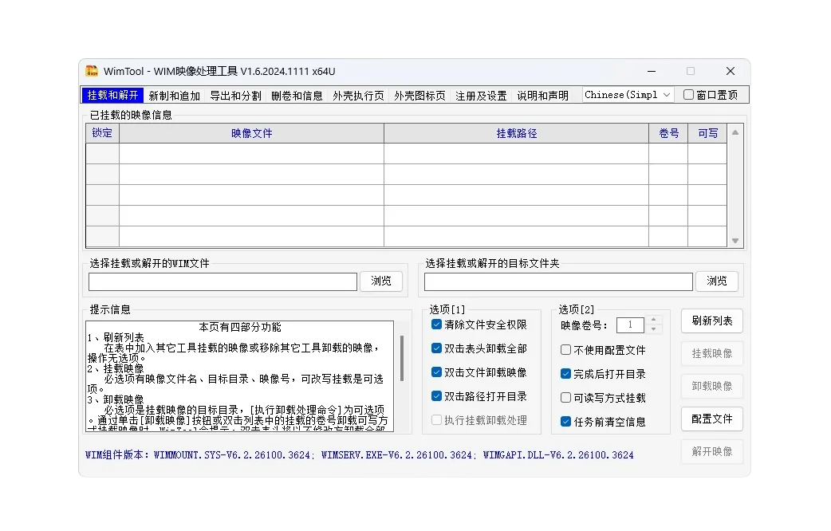Open the 外壳图标页 tab

pos(419,96)
